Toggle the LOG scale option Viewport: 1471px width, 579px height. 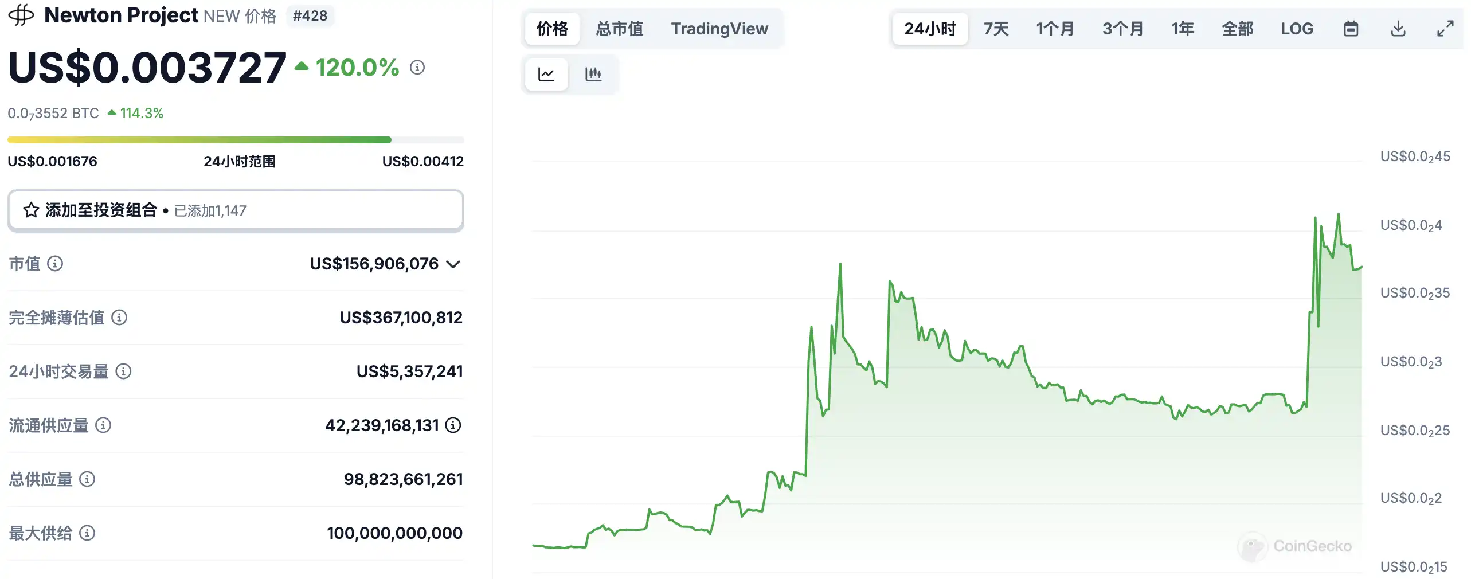click(x=1297, y=29)
